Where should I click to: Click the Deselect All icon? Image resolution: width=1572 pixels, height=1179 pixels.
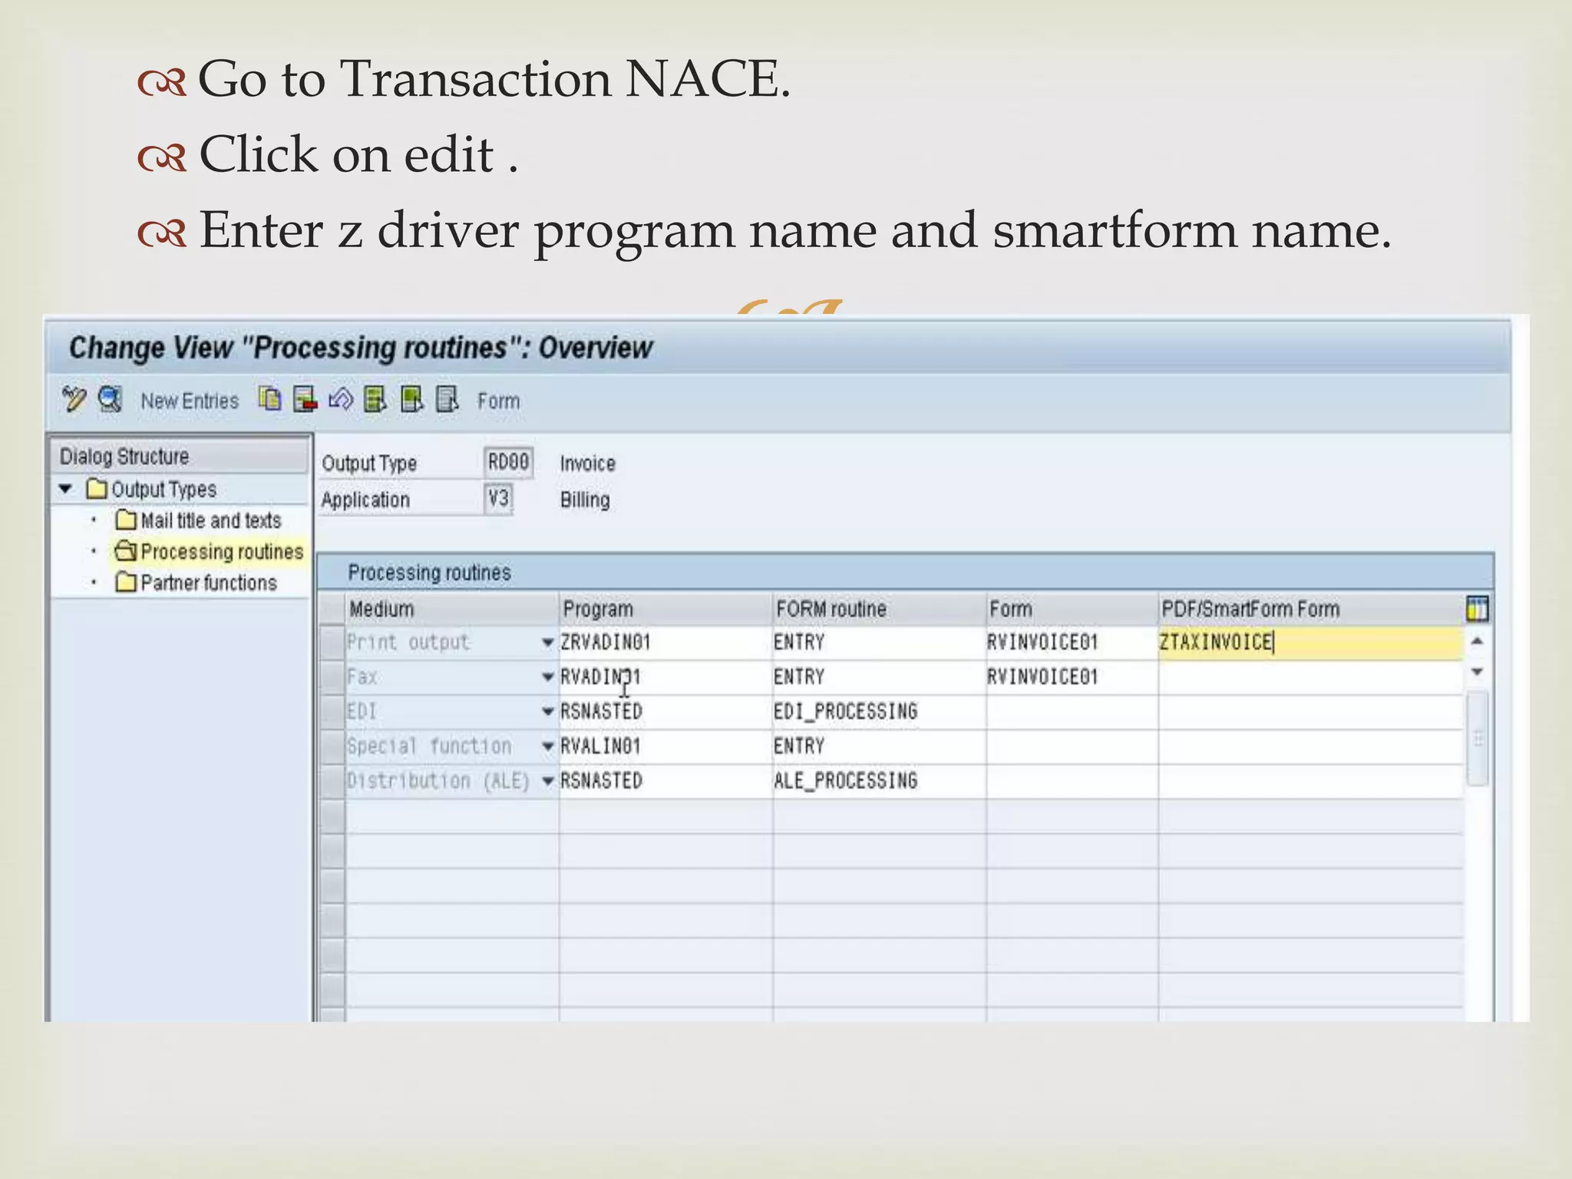tap(447, 400)
